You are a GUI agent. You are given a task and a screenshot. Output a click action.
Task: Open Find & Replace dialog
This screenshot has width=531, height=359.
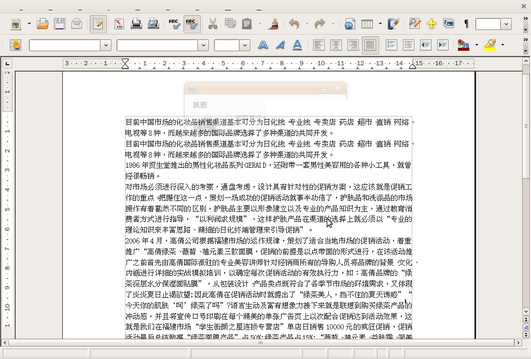[x=414, y=24]
